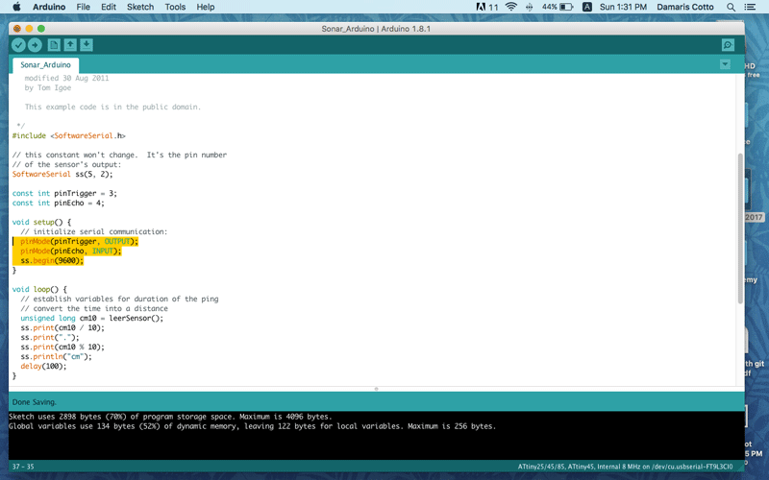Open the Edit menu
Screen dimensions: 769x480
109,7
